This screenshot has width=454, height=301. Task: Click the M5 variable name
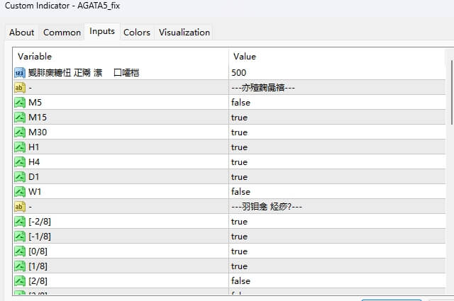[x=35, y=103]
